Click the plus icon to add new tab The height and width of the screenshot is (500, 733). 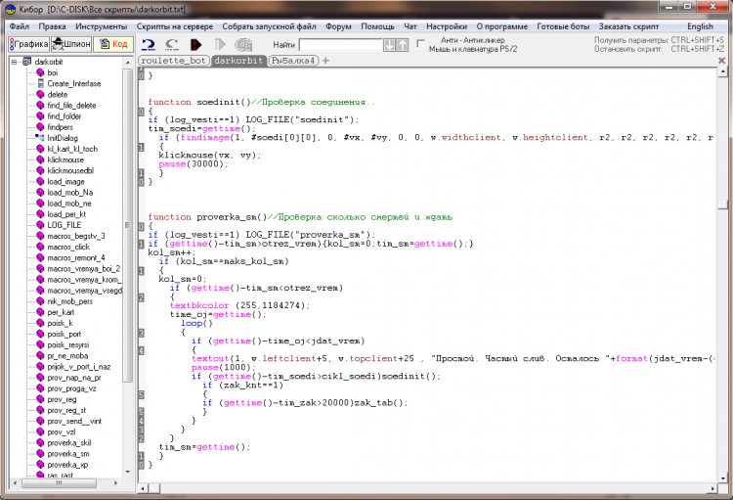tap(326, 61)
